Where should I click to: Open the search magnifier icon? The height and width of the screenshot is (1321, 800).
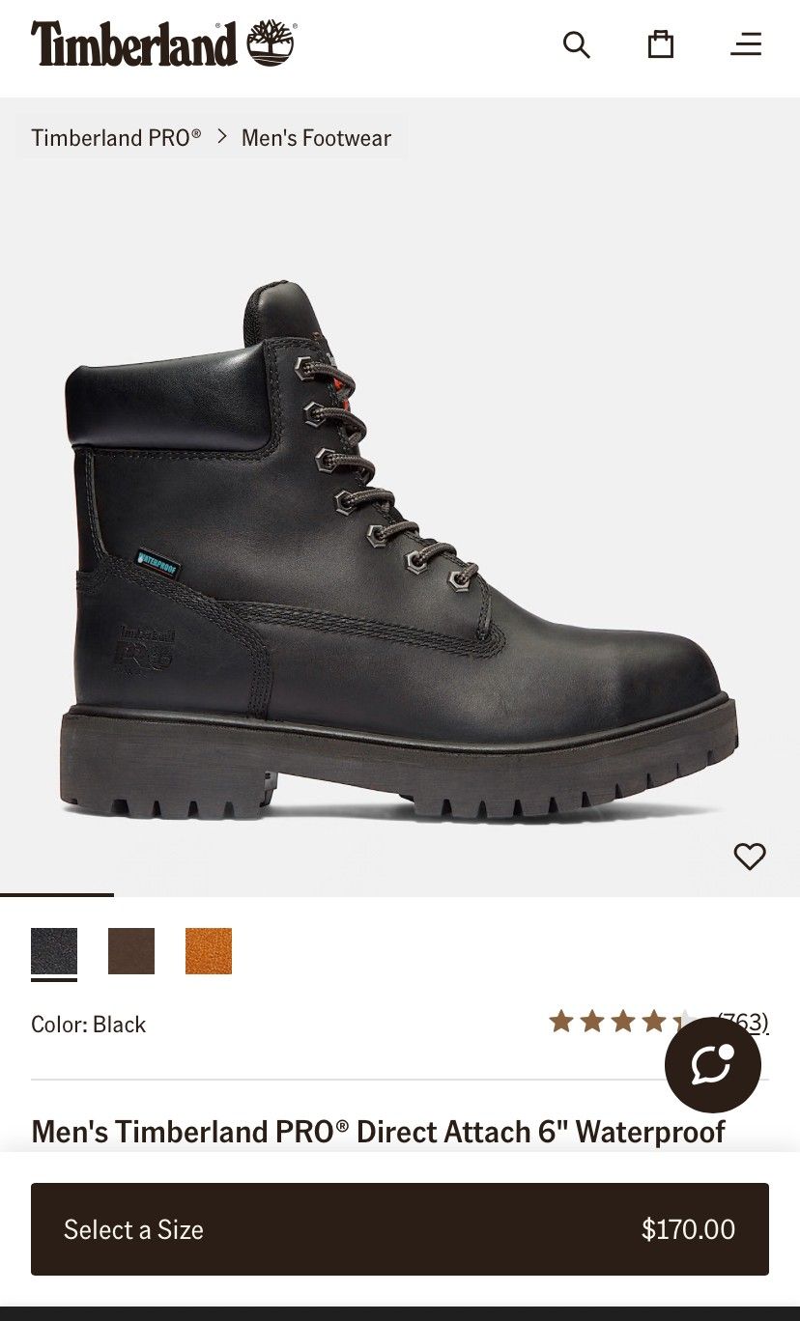pyautogui.click(x=576, y=44)
